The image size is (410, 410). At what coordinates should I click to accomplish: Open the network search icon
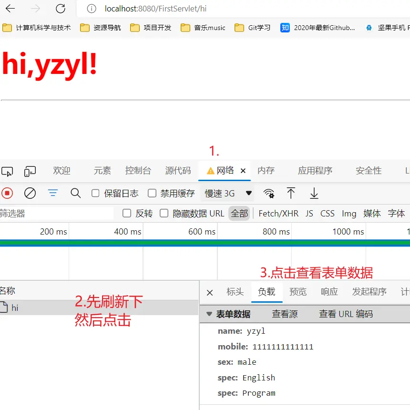click(x=75, y=193)
